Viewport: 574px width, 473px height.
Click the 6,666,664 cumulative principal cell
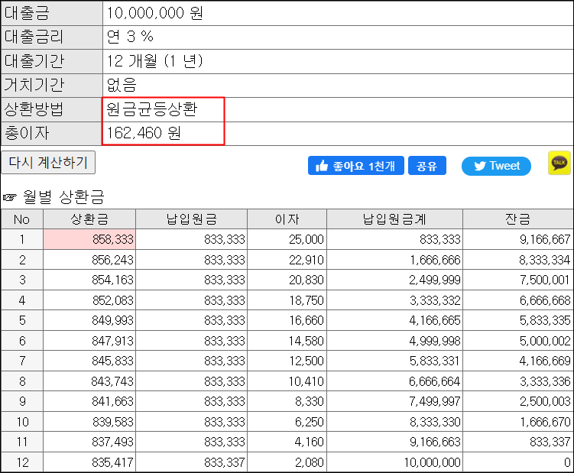(394, 381)
